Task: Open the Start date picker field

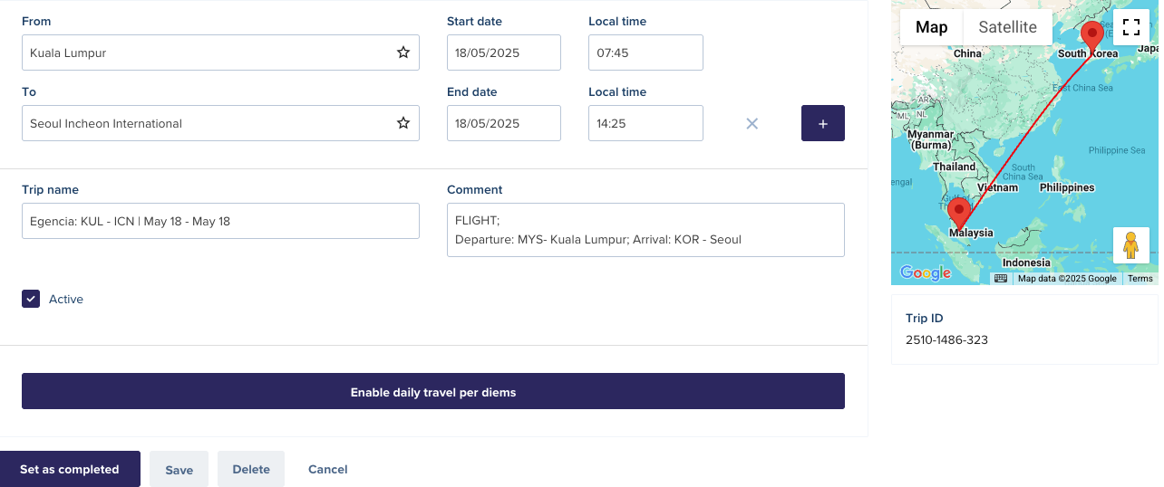Action: 504,53
